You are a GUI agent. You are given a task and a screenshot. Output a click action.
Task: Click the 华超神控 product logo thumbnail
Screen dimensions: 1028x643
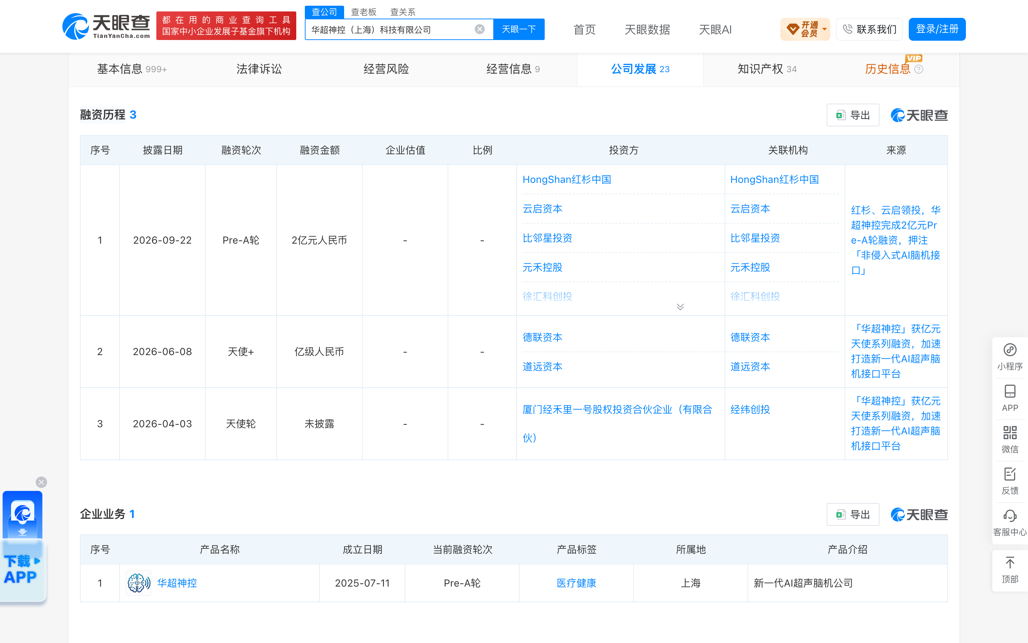pos(138,583)
